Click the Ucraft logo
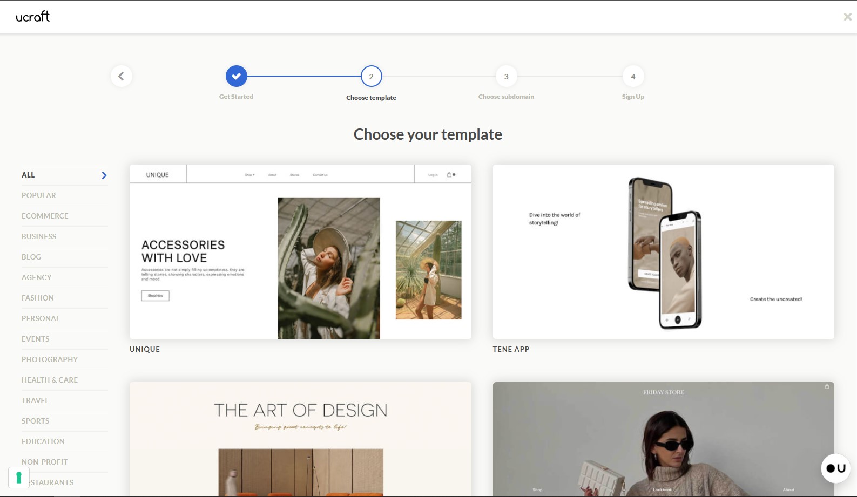Image resolution: width=857 pixels, height=497 pixels. 33,17
